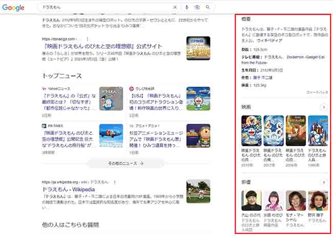Select the 2019年 movie poster
This screenshot has height=236, width=333.
coord(252,131)
